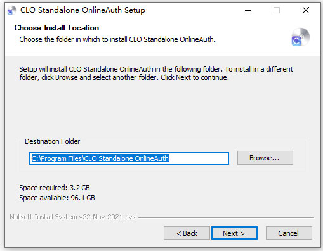Click the highlighted install path text
Image resolution: width=323 pixels, height=251 pixels.
point(100,158)
